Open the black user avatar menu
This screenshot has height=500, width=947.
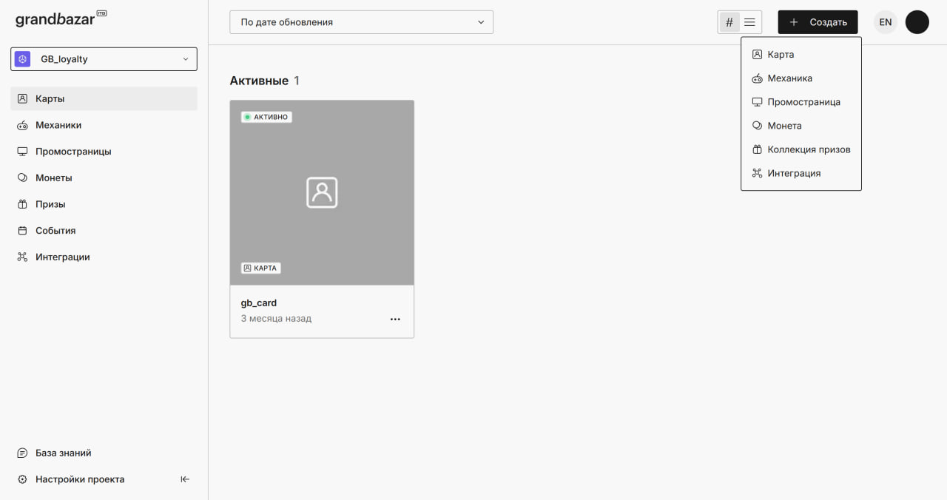(917, 22)
